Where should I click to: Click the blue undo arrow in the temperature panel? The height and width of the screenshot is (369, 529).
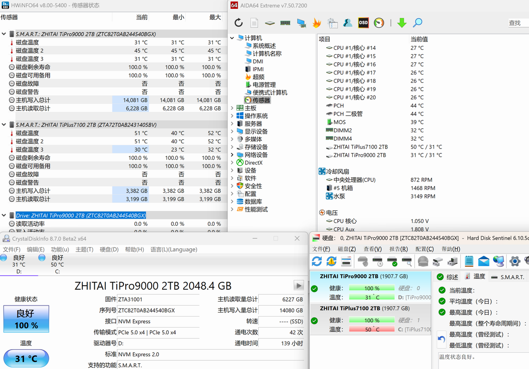pyautogui.click(x=441, y=340)
